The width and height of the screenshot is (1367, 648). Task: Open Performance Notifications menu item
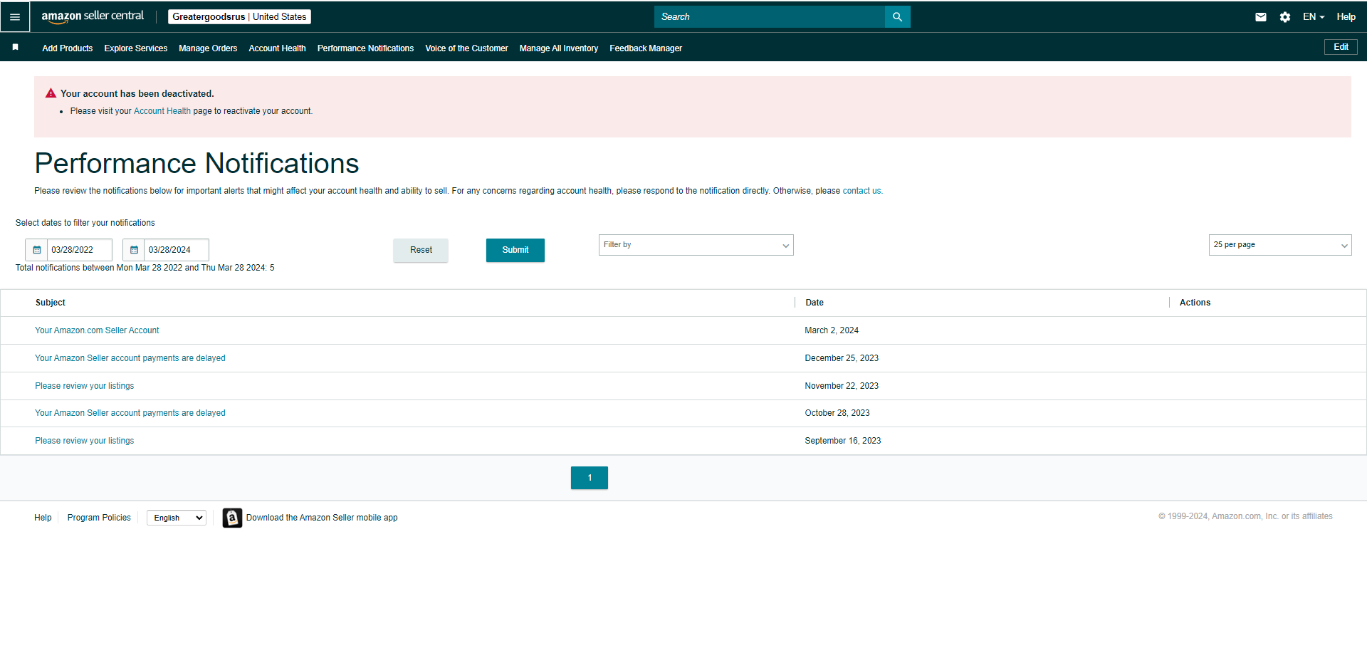point(365,48)
